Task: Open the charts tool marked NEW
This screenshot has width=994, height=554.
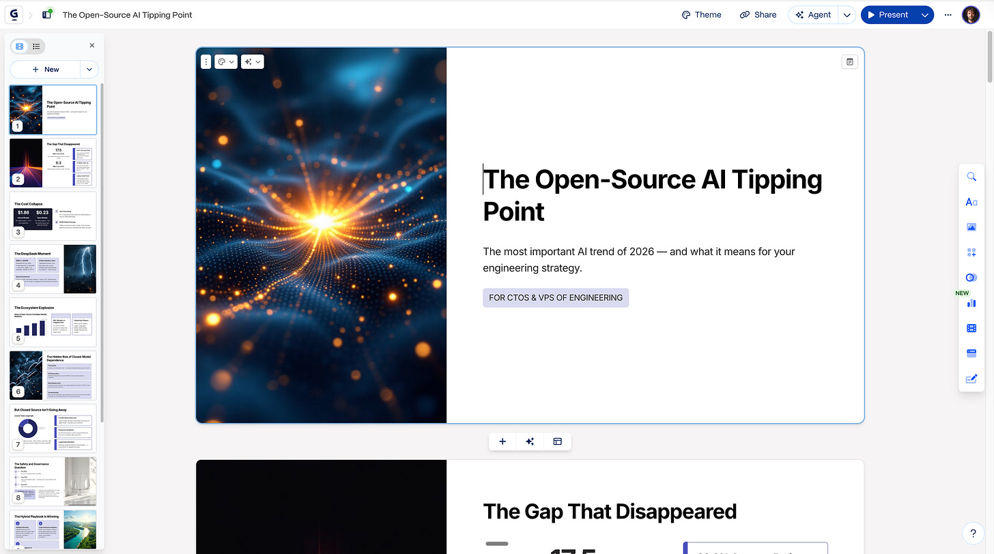Action: pyautogui.click(x=971, y=303)
